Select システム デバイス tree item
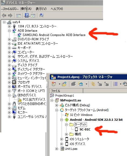Image resolution: width=127 pixels, height=156 pixels. coord(28,61)
